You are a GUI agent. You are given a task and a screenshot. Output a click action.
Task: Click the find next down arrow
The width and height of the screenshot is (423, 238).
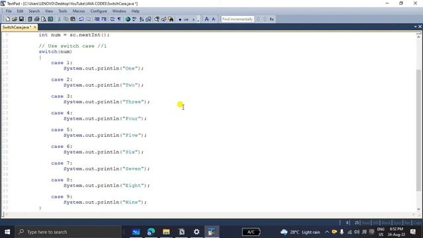tap(258, 19)
